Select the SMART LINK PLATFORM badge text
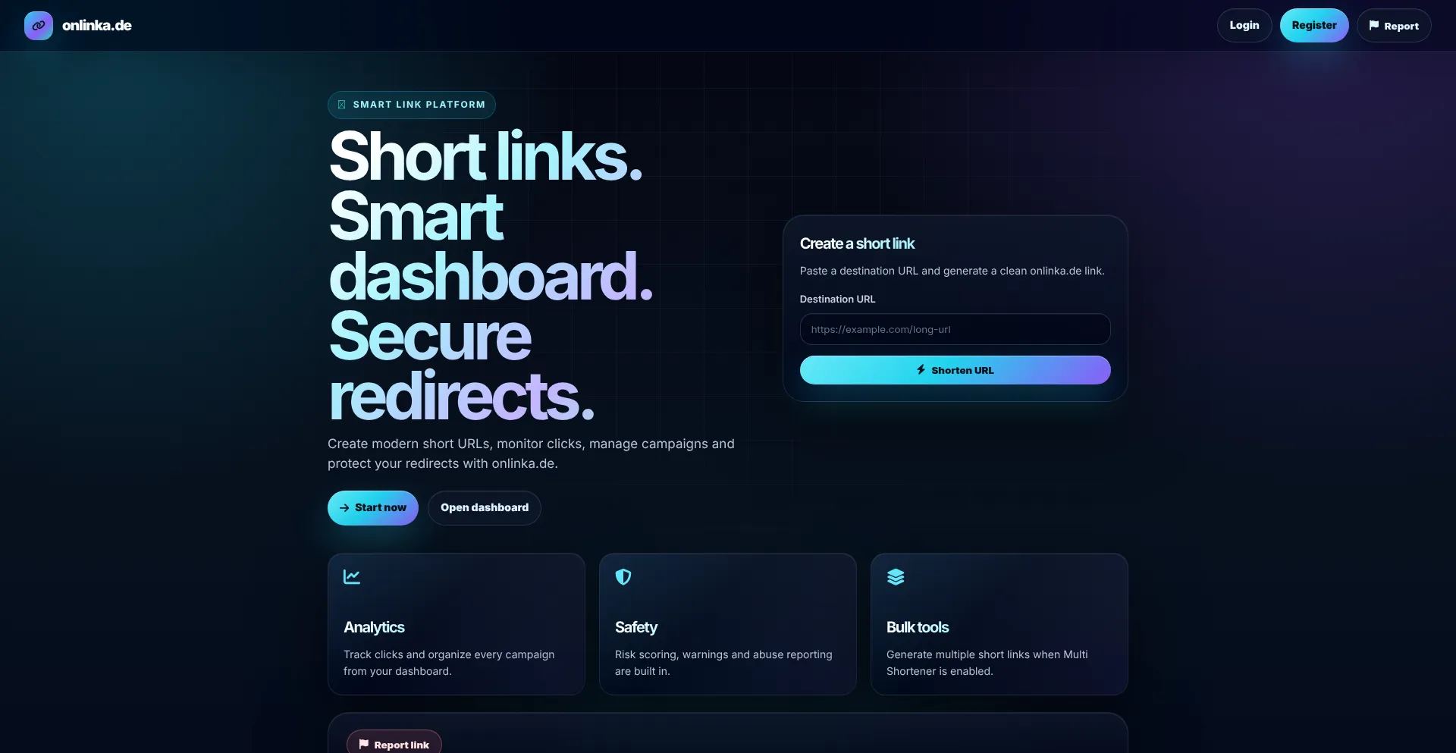This screenshot has height=753, width=1456. tap(419, 105)
